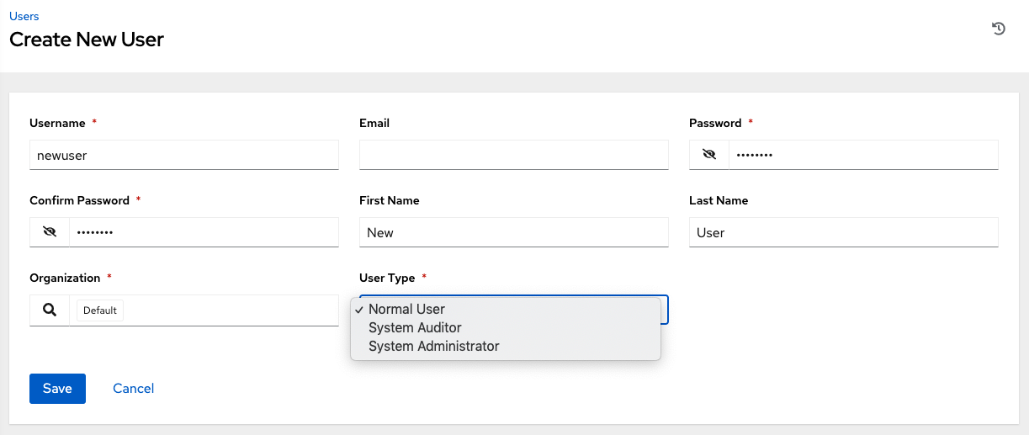1029x435 pixels.
Task: Click the Default organization chip
Action: pyautogui.click(x=100, y=310)
